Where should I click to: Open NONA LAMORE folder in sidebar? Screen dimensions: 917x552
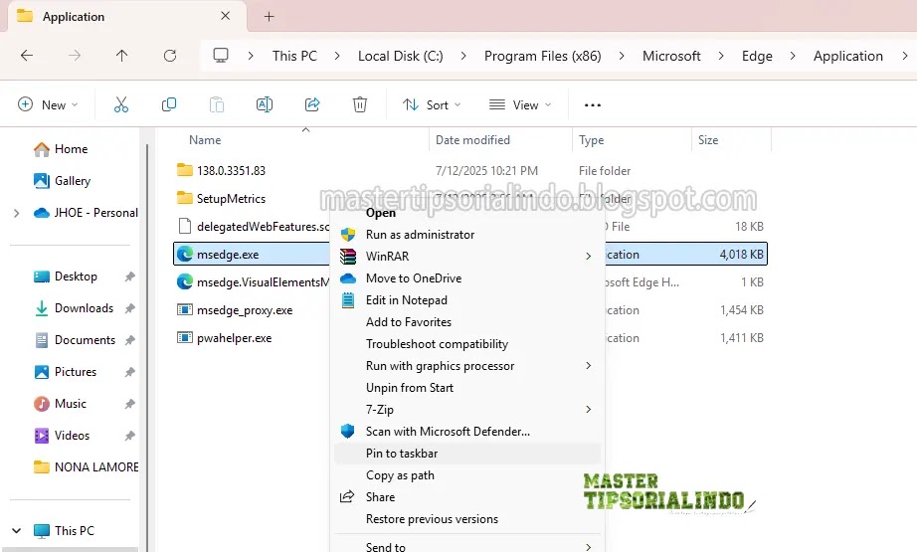coord(86,467)
